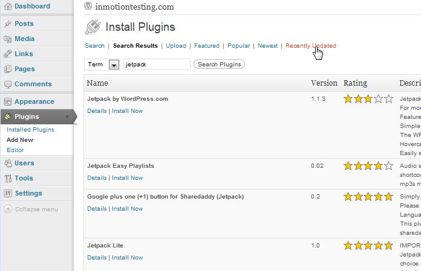Click the Settings icon in sidebar

[x=7, y=193]
